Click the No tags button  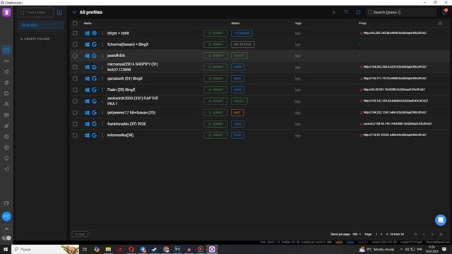[80, 234]
